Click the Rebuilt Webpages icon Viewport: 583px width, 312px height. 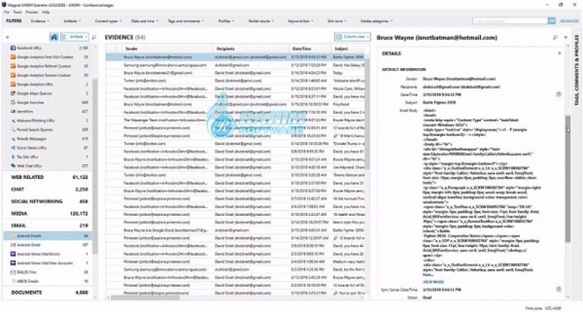13,138
